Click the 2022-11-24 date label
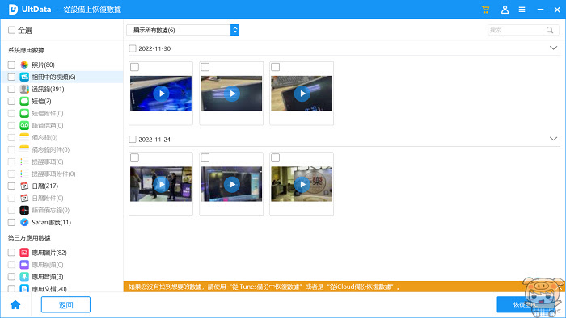Image resolution: width=566 pixels, height=318 pixels. tap(154, 140)
